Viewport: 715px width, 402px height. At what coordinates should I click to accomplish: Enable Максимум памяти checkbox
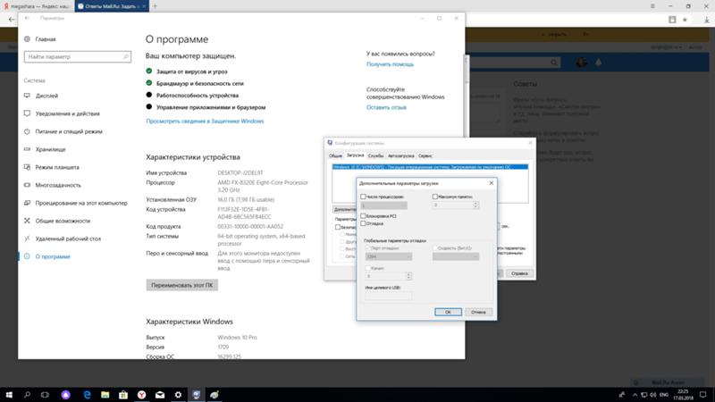(435, 197)
